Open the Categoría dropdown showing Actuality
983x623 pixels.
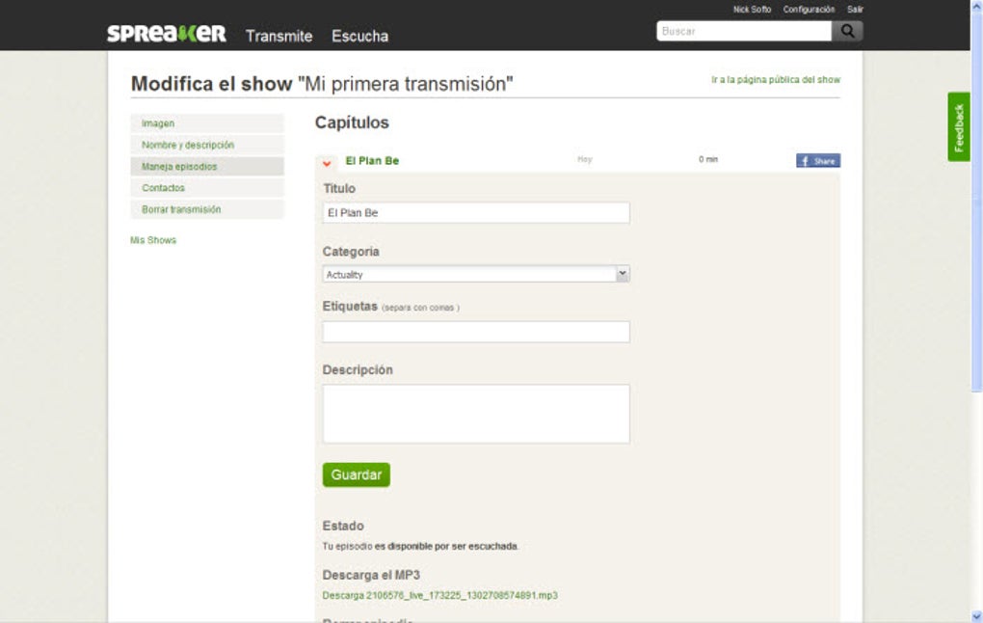coord(475,273)
